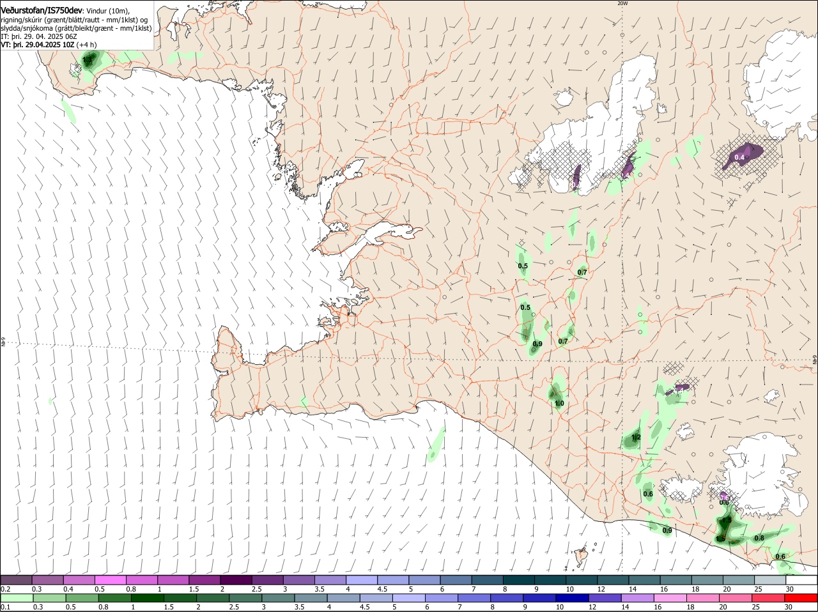
Task: Click the Veðurstofan/IS750dev title text
Action: (x=42, y=10)
